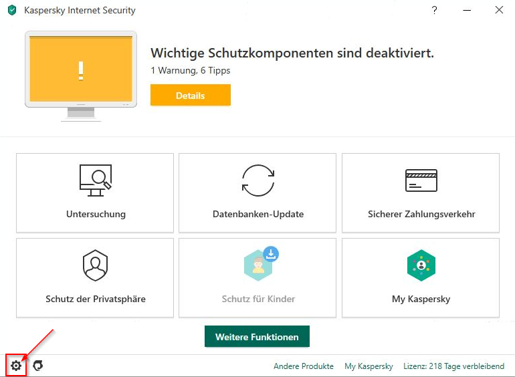The height and width of the screenshot is (377, 515).
Task: Select the Datenbanken-Update tile label
Action: (258, 215)
